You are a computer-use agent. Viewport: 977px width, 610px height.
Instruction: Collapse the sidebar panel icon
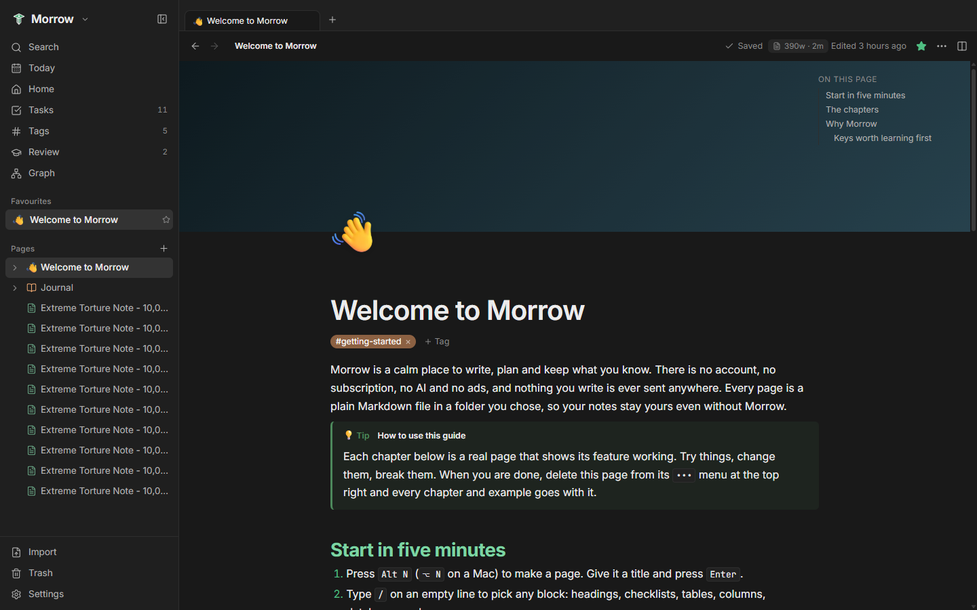162,19
